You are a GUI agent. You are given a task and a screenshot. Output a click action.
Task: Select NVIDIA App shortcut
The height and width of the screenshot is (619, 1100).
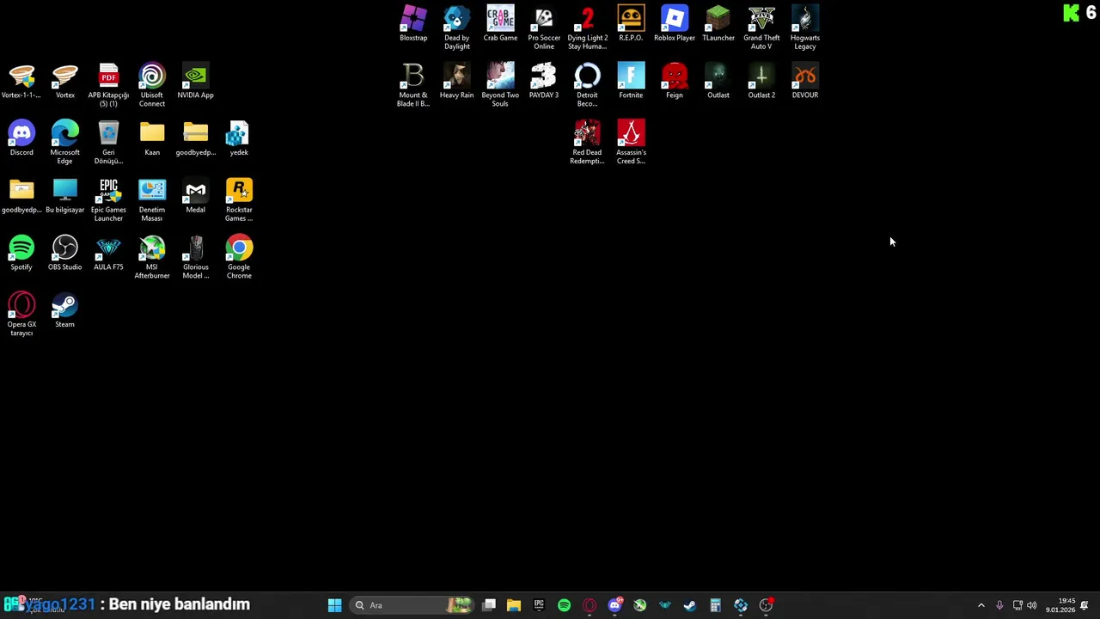tap(195, 81)
